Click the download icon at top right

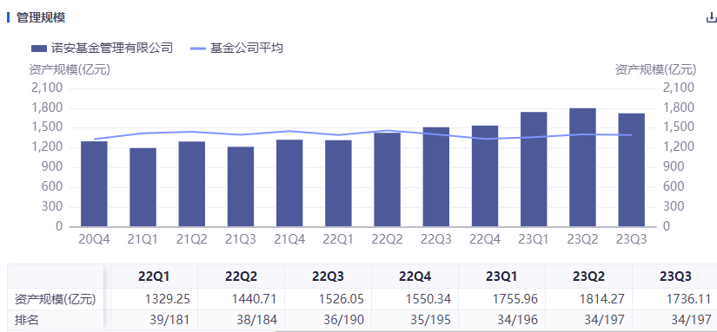pos(712,18)
